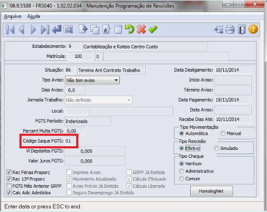The width and height of the screenshot is (267, 212).
Task: Click the HomologNet button
Action: [x=211, y=191]
